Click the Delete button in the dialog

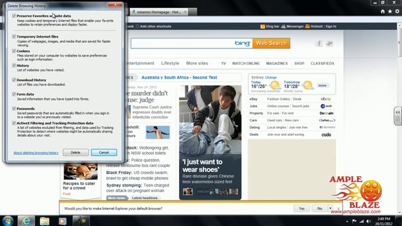75,153
